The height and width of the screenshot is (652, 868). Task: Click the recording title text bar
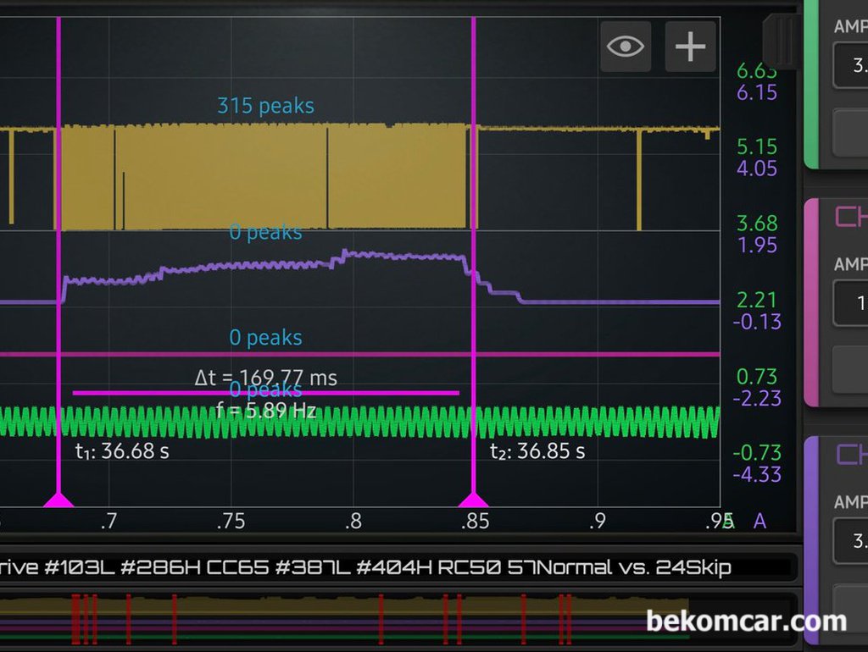point(398,566)
